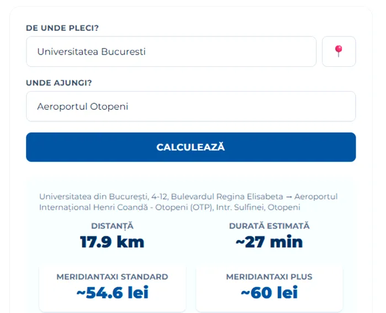Image resolution: width=386 pixels, height=313 pixels.
Task: Select the Meridiantaxi Plus fare card
Action: click(x=269, y=288)
